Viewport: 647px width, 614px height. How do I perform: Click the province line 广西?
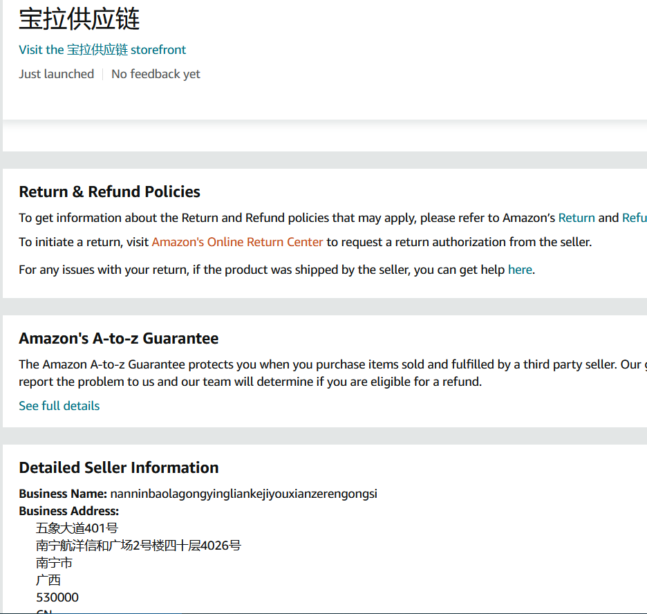pyautogui.click(x=48, y=580)
